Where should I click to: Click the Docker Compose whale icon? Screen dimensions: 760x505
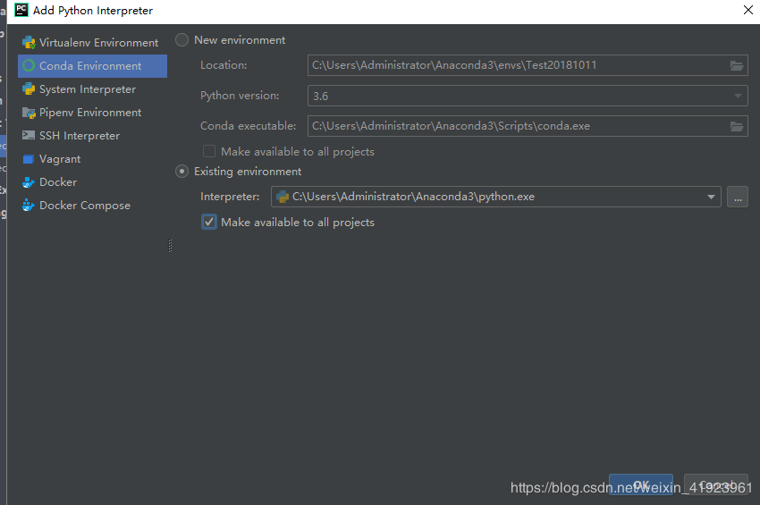29,205
